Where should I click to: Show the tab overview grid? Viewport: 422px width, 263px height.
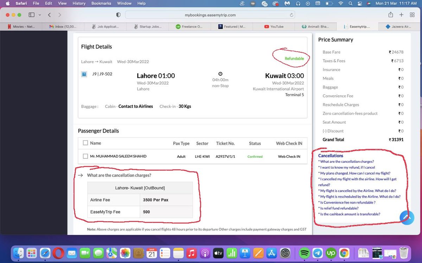click(412, 15)
